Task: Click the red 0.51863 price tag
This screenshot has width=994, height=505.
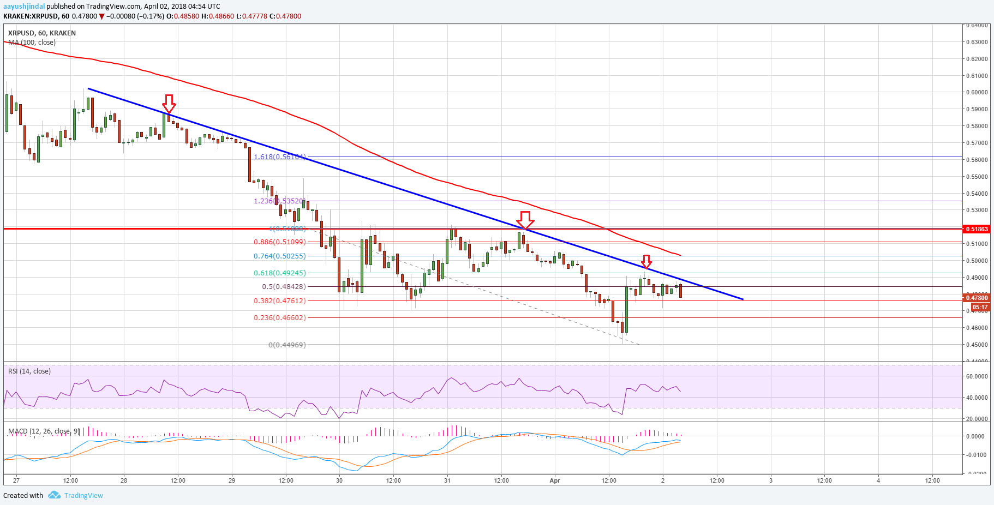Action: 977,229
